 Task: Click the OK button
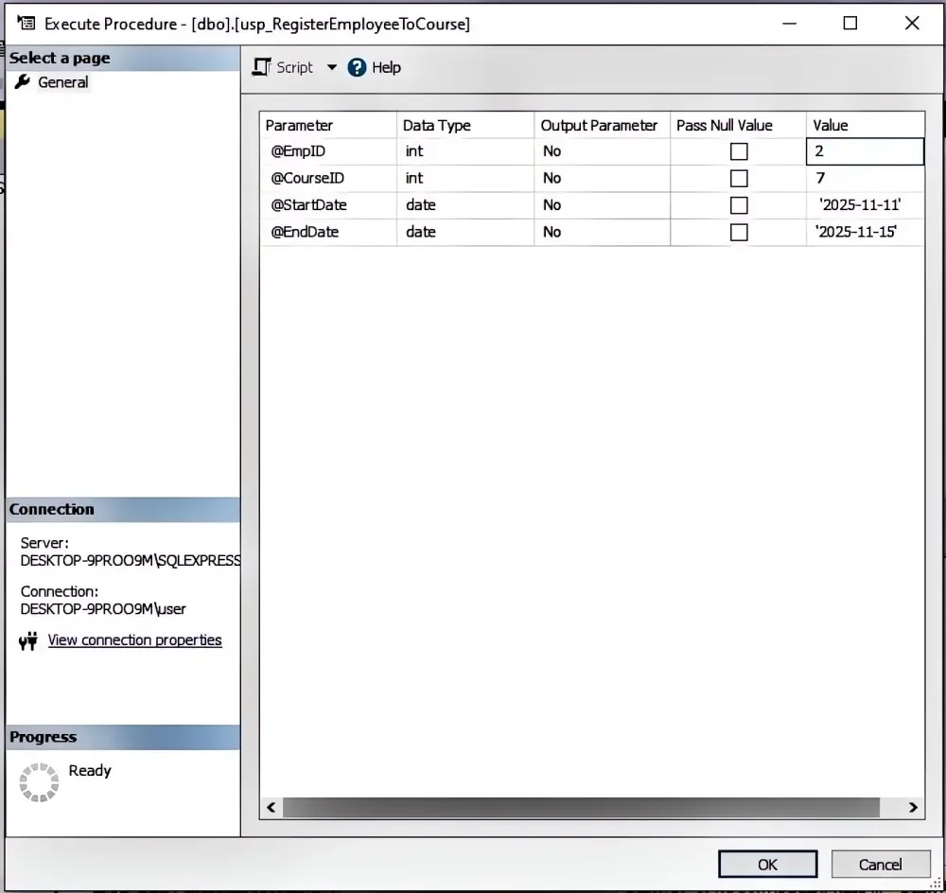pos(767,864)
